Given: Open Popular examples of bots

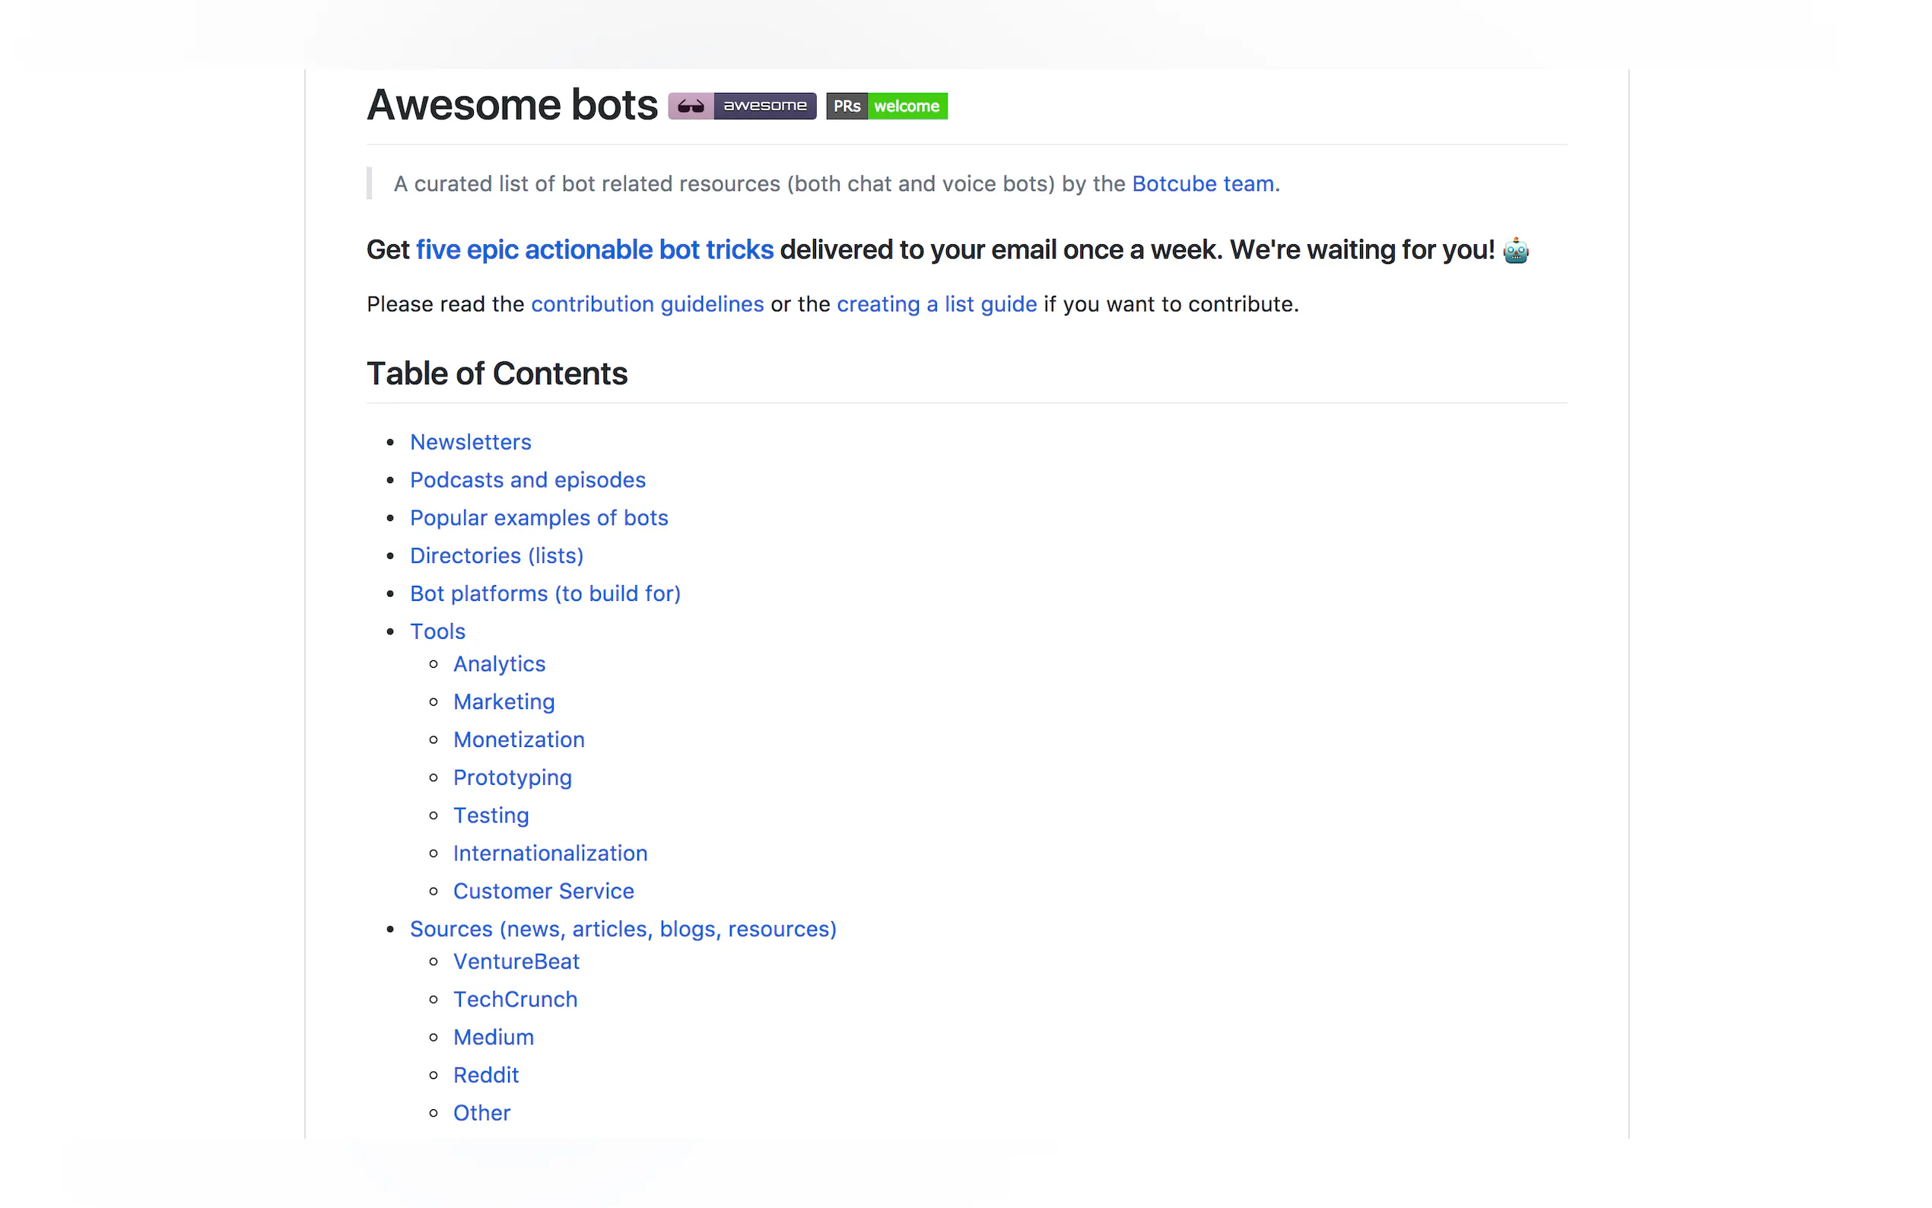Looking at the screenshot, I should coord(539,518).
